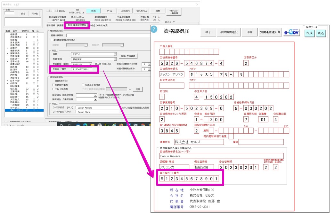Viewport: 334px width, 213px height.
Task: Open Cells給与
Action: pyautogui.click(x=125, y=11)
